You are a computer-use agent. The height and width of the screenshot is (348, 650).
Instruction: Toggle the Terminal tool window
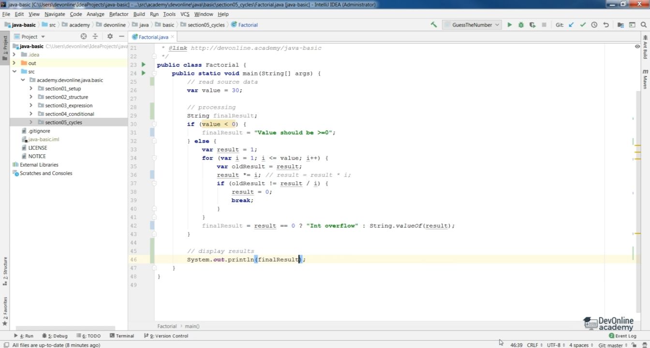(x=122, y=336)
